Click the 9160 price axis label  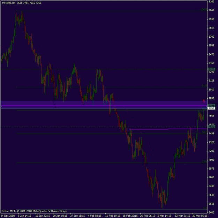211,2
